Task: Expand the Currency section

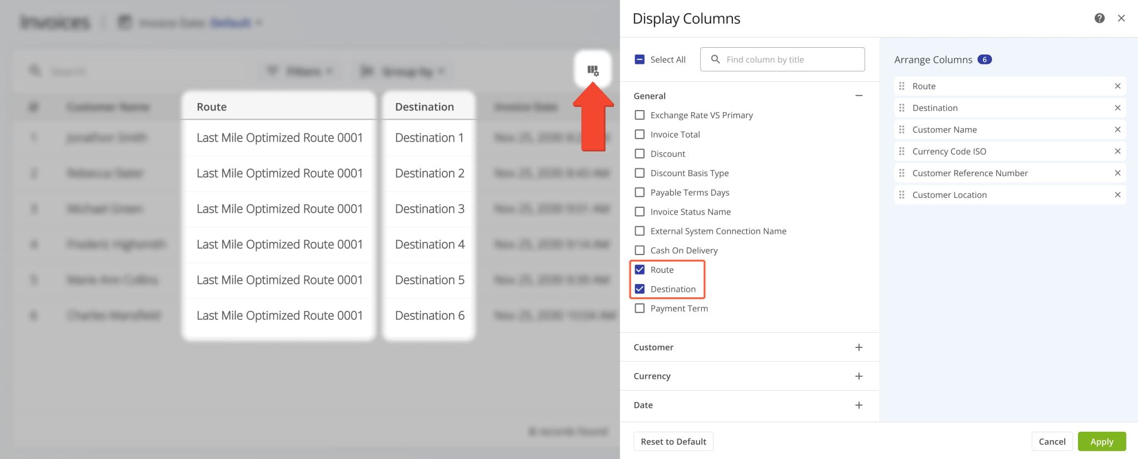Action: pos(859,376)
